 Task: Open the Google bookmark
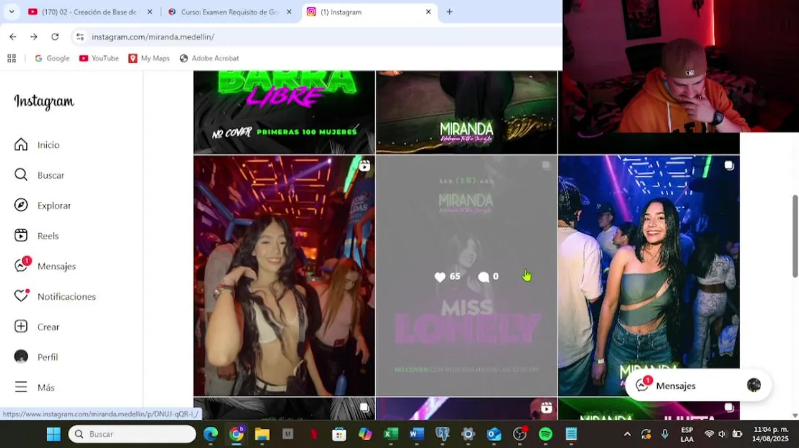tap(52, 58)
